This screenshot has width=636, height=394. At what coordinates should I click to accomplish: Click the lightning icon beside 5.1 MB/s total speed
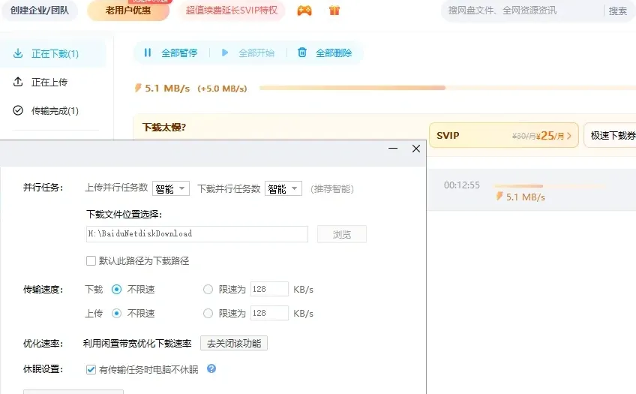coord(138,88)
